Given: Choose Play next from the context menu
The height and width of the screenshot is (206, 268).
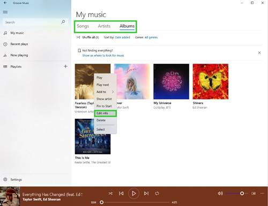Looking at the screenshot, I should coord(106,85).
